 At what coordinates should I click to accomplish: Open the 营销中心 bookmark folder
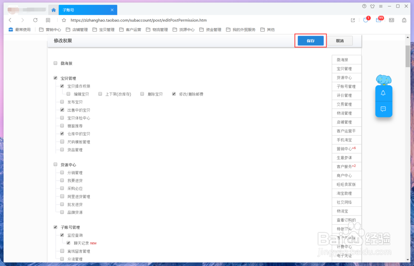(50, 29)
